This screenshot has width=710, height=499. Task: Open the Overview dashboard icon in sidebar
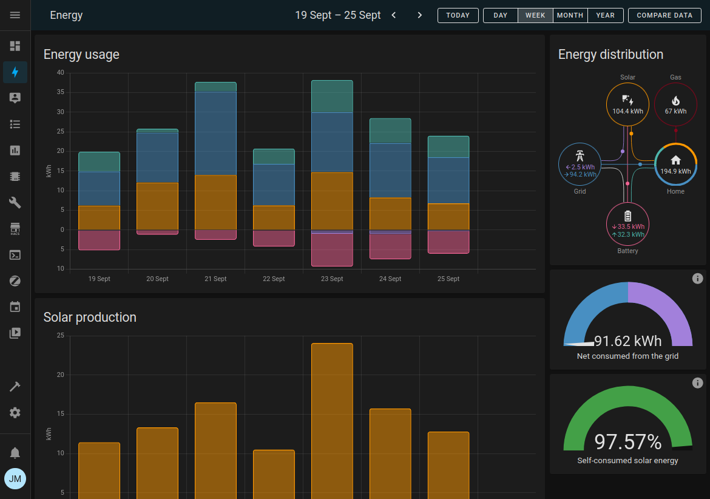tap(15, 46)
